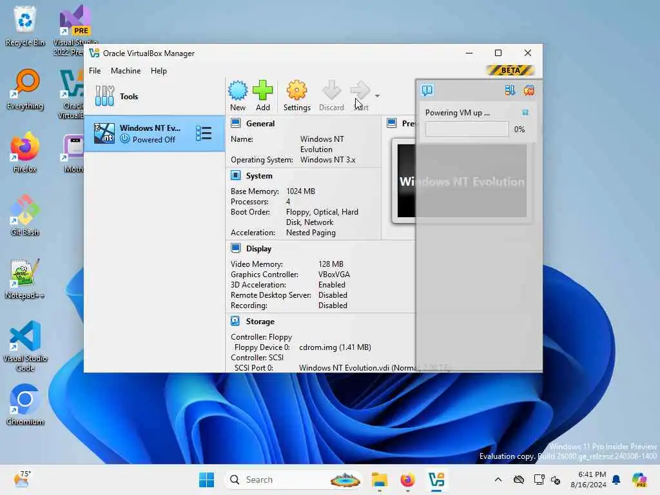
Task: Open the Chromium desktop shortcut
Action: pos(25,405)
